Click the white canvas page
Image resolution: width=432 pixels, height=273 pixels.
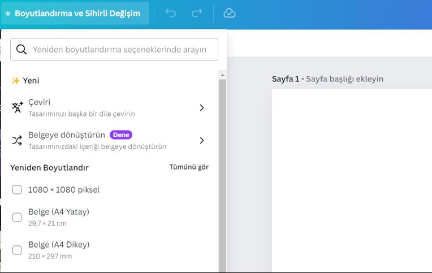tap(352, 180)
